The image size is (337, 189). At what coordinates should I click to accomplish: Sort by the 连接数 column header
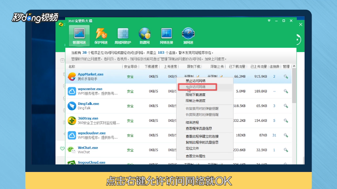point(274,67)
